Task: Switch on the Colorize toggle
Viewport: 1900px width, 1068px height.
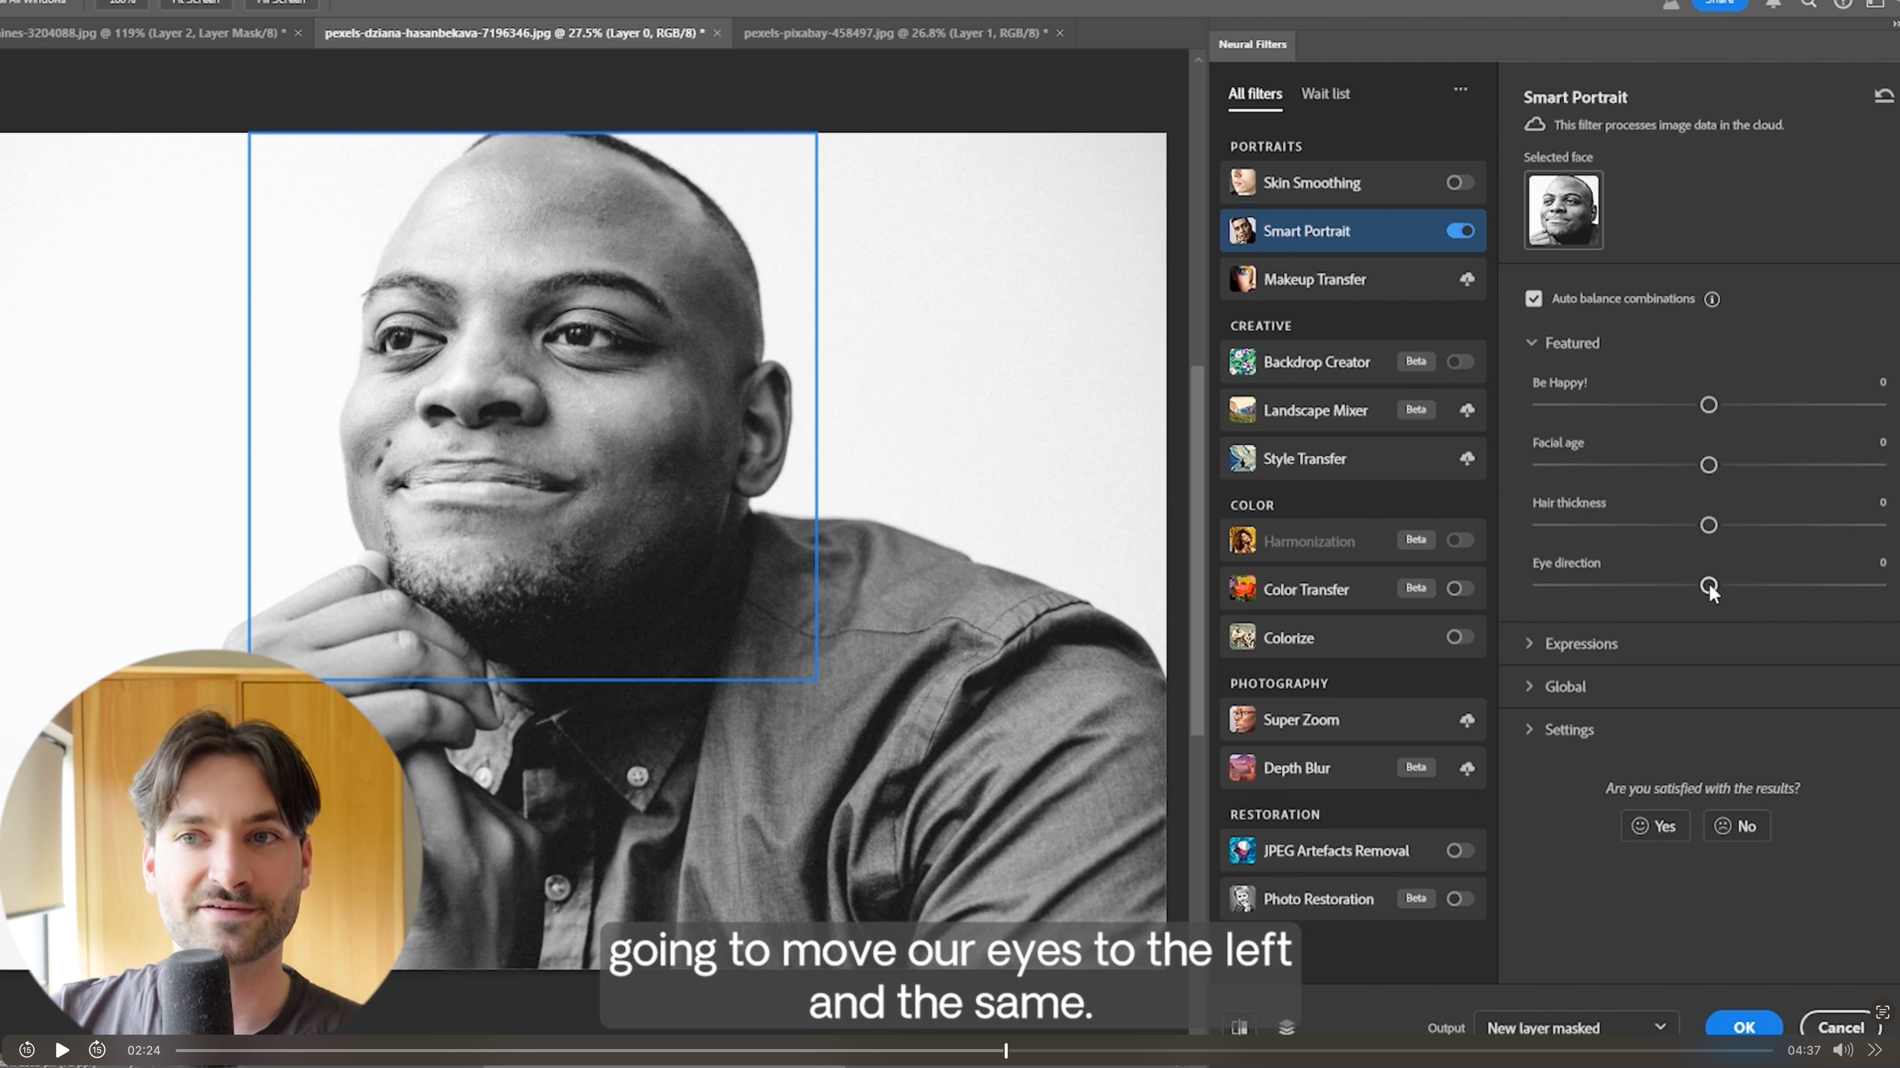Action: coord(1460,636)
